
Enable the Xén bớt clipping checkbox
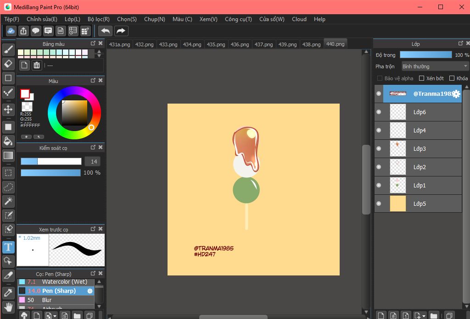421,78
